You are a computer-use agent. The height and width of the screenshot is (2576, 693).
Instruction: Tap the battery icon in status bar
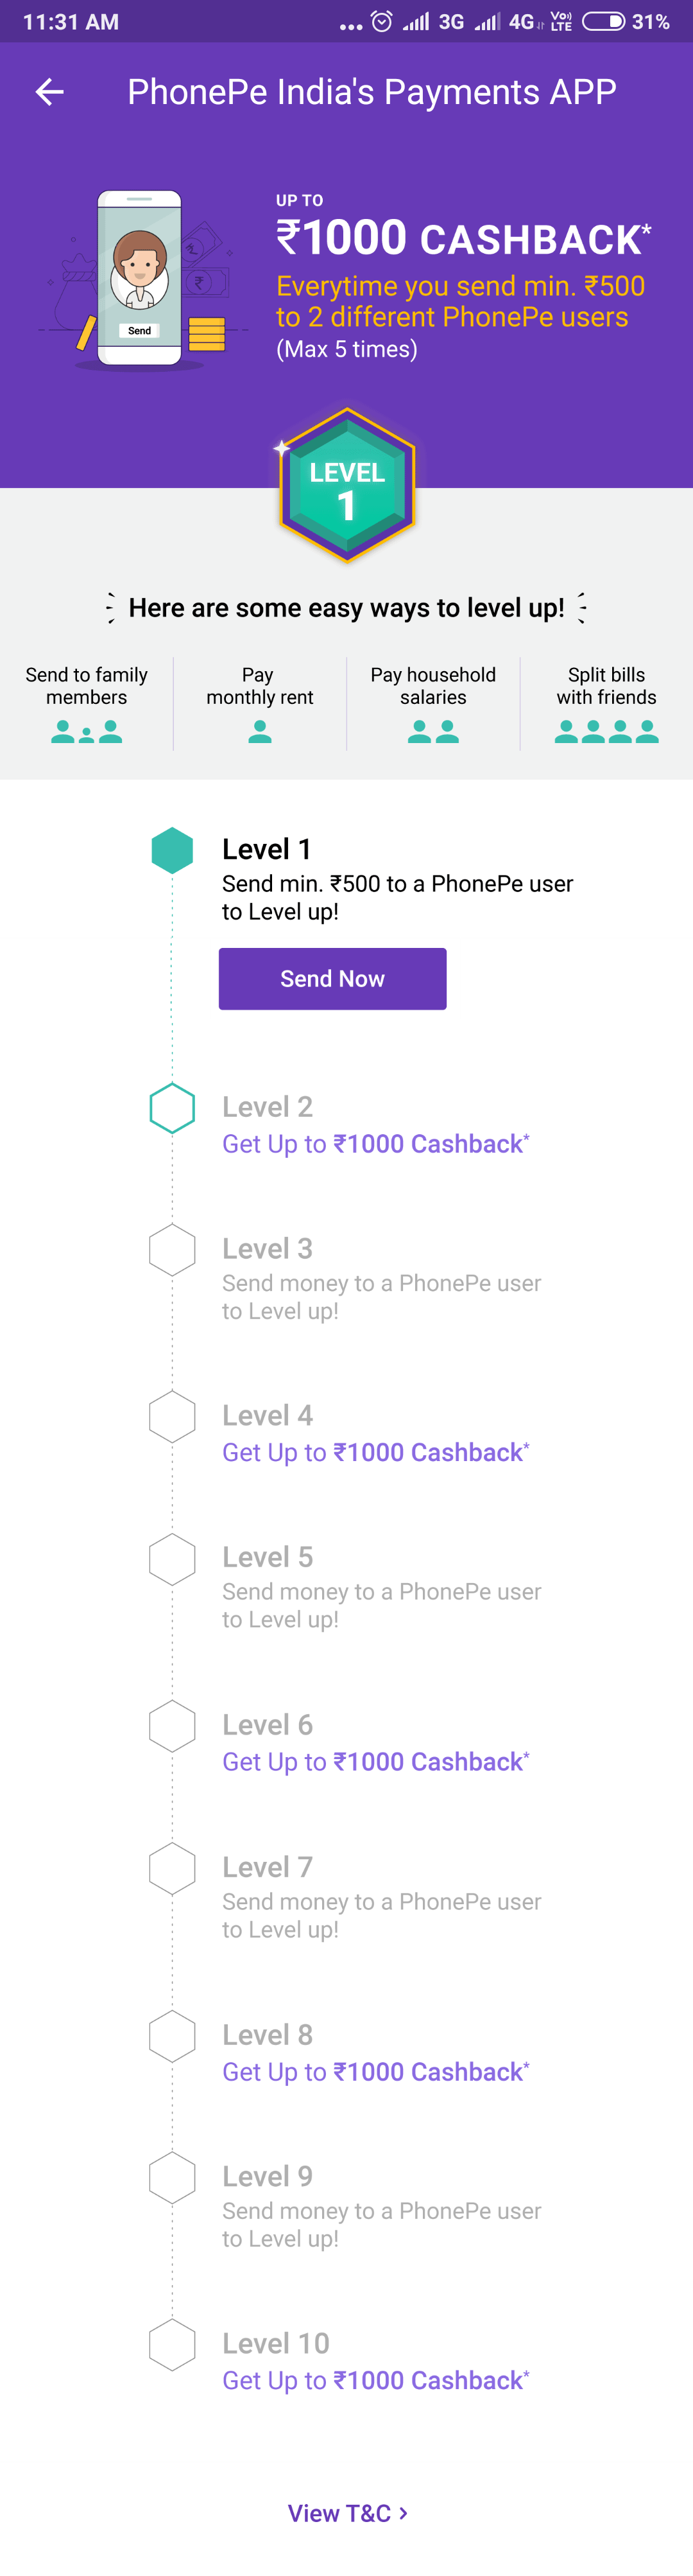pos(603,21)
